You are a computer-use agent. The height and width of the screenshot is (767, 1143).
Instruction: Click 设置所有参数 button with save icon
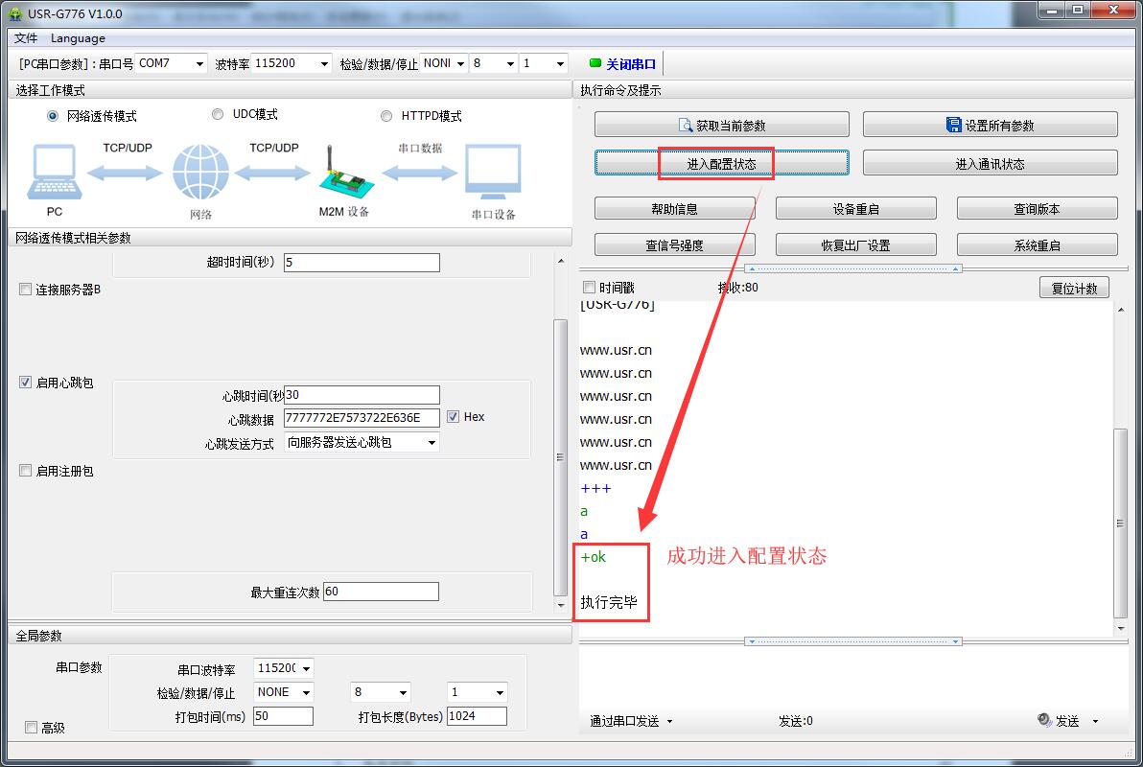click(990, 126)
